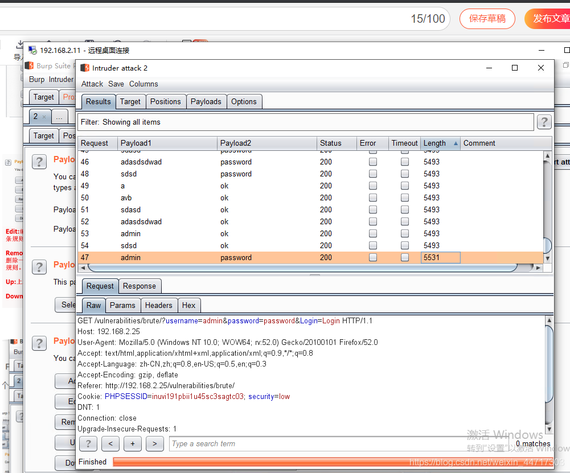Tick Error checkbox for request 53
Viewport: 570px width, 473px height.
373,233
